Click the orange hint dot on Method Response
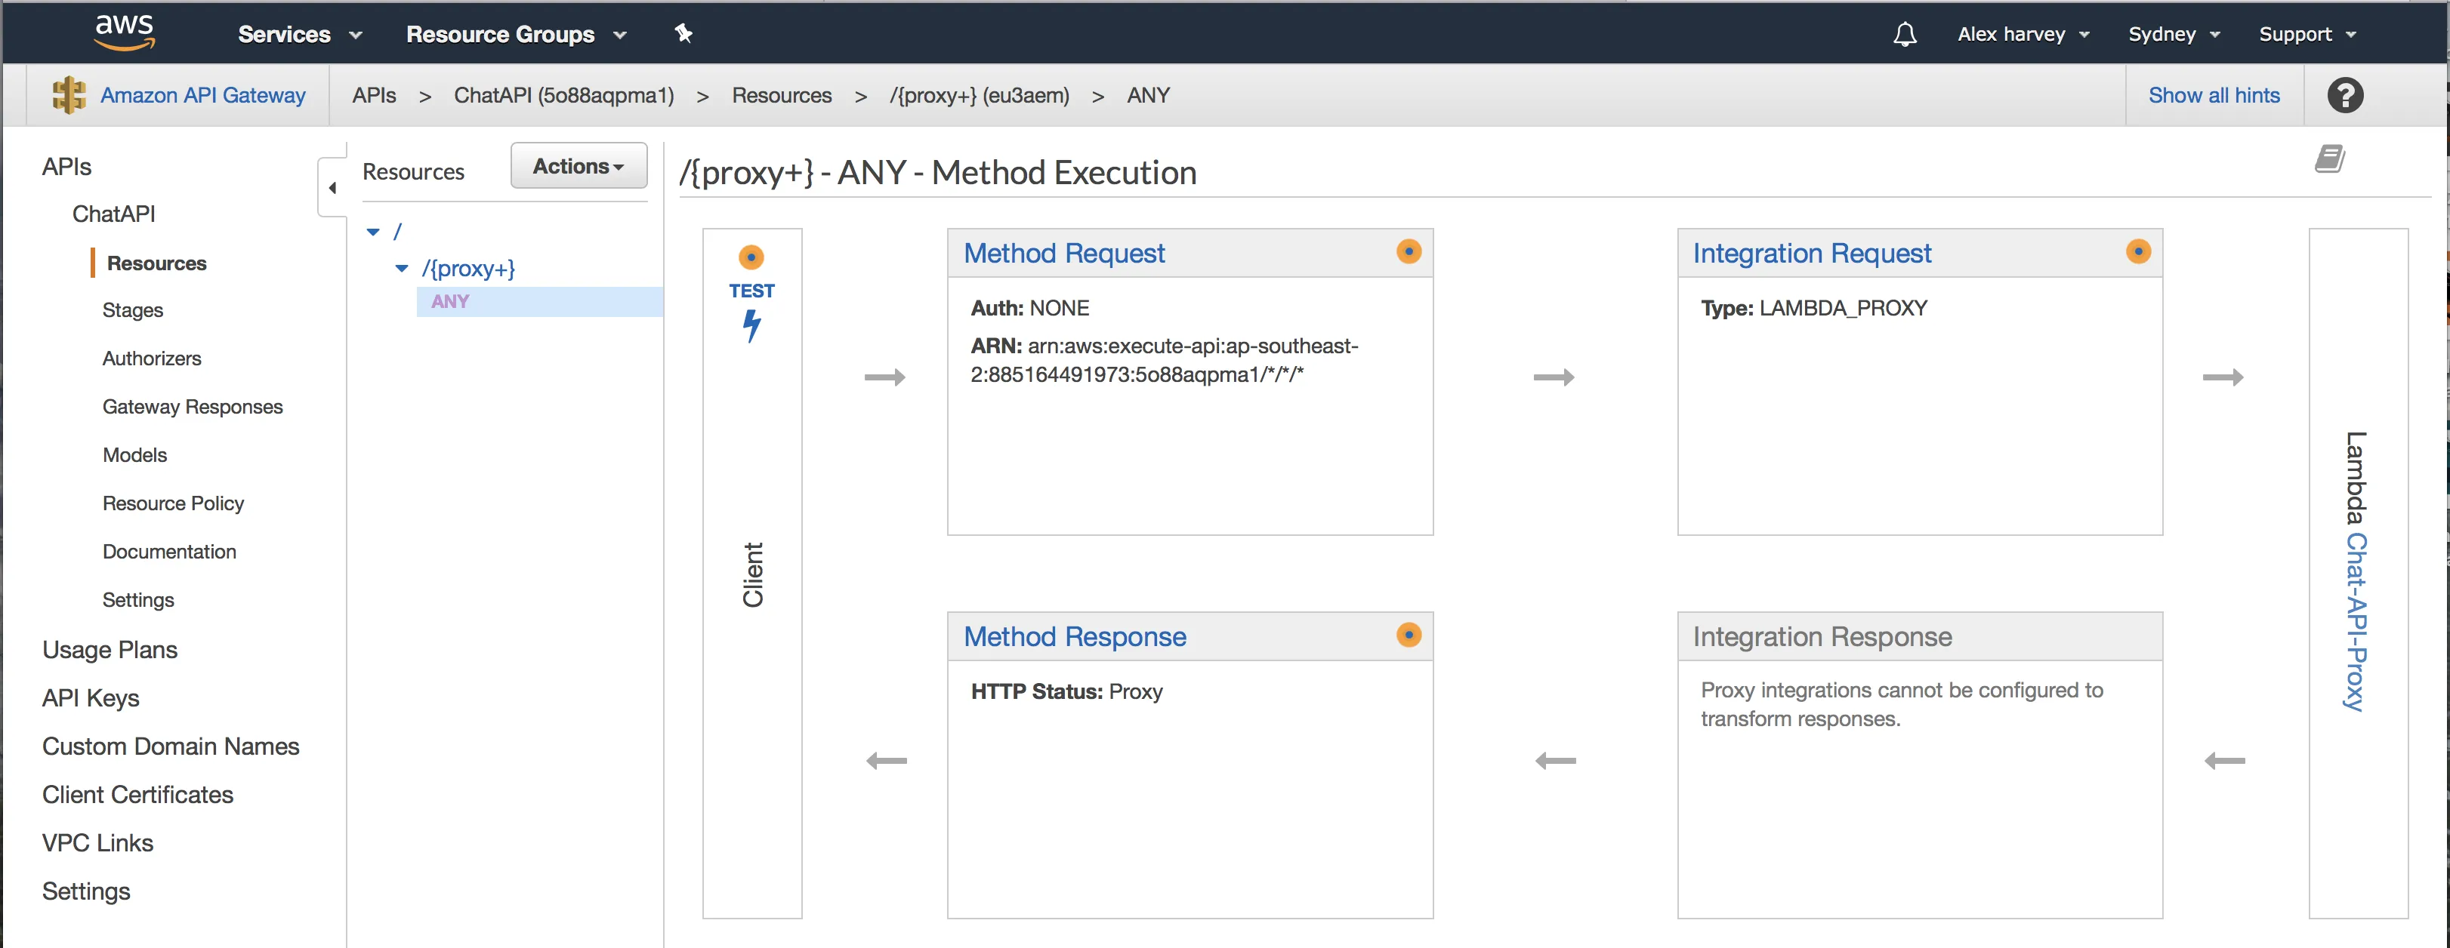This screenshot has height=948, width=2450. click(x=1409, y=636)
